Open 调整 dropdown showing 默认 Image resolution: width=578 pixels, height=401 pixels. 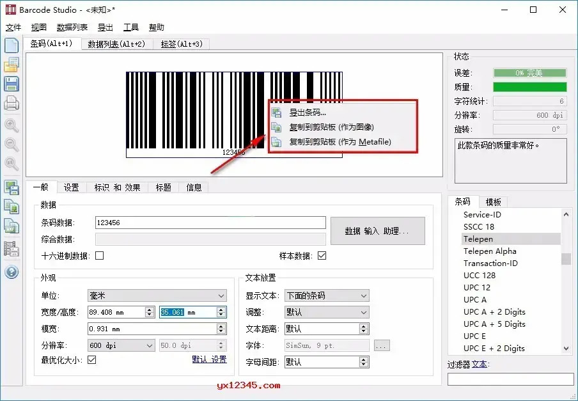[327, 312]
